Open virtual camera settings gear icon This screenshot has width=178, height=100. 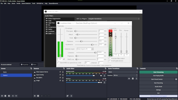click(176, 79)
